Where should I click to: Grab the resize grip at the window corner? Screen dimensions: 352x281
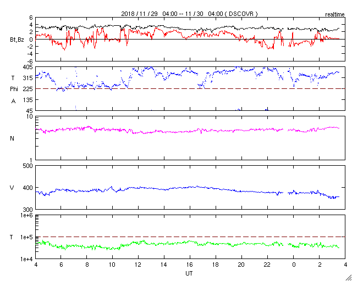(348, 277)
